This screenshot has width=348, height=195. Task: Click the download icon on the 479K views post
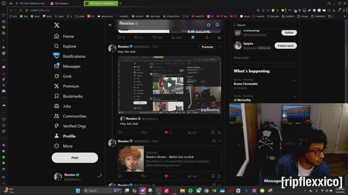click(x=219, y=38)
